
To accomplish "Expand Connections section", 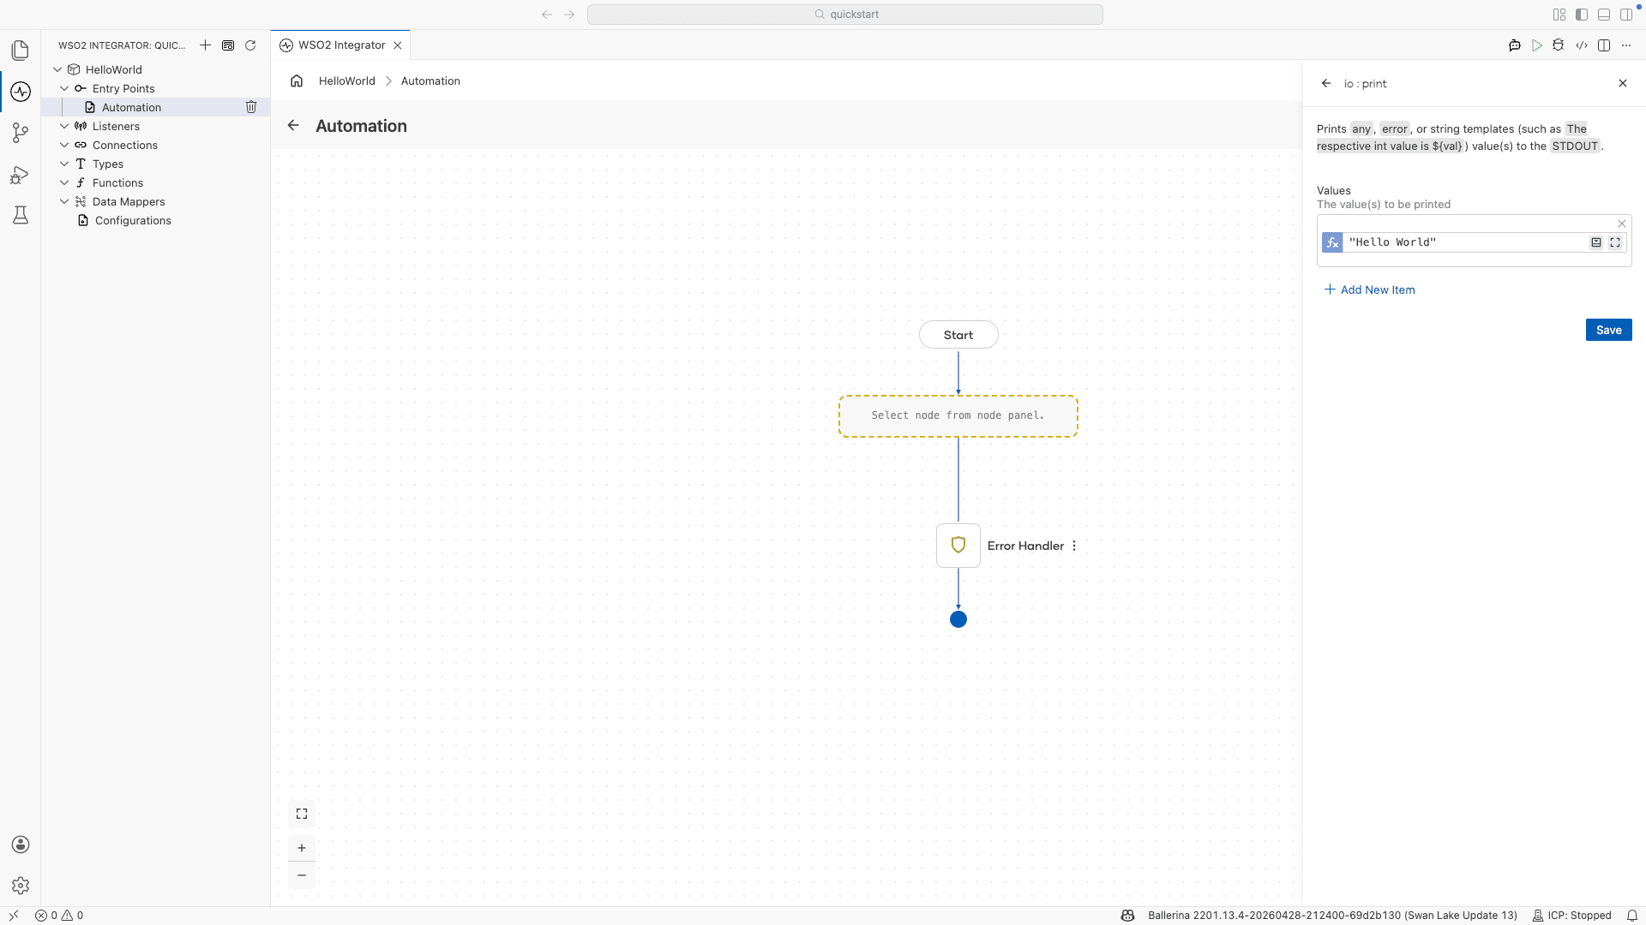I will [x=64, y=145].
